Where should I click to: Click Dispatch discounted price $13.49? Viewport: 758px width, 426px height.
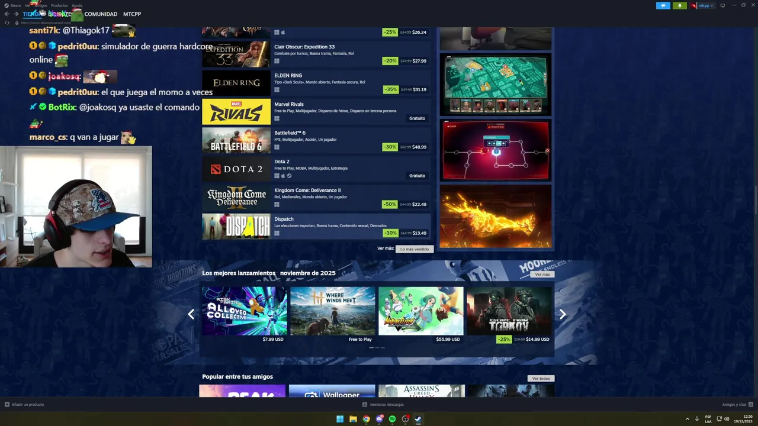419,233
